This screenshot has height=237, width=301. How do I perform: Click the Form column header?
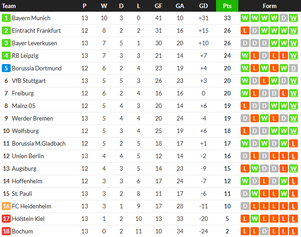[x=269, y=6]
